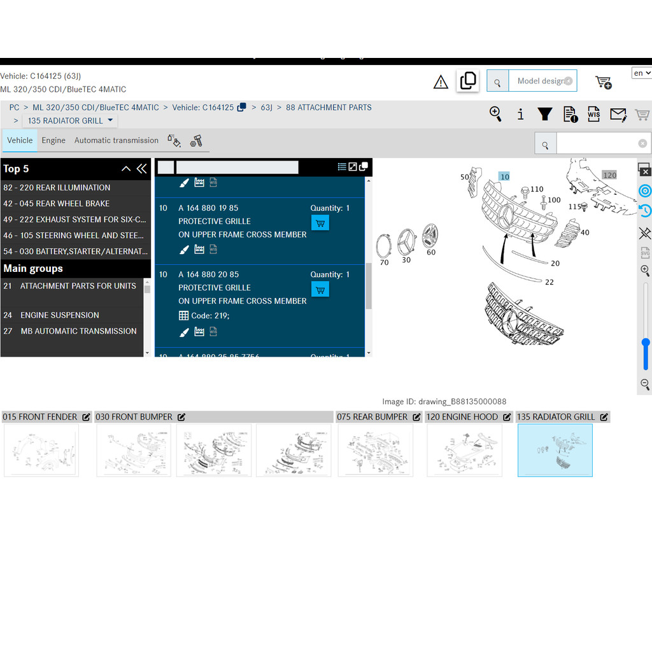Select main group 27 MB AUTOMATIC TRANSMISSION
Viewport: 652px width, 652px height.
tap(72, 331)
